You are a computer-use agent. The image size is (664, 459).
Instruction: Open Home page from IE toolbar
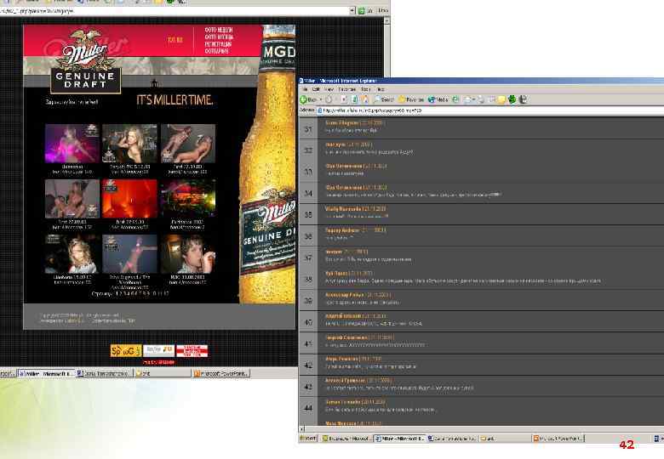pyautogui.click(x=364, y=99)
